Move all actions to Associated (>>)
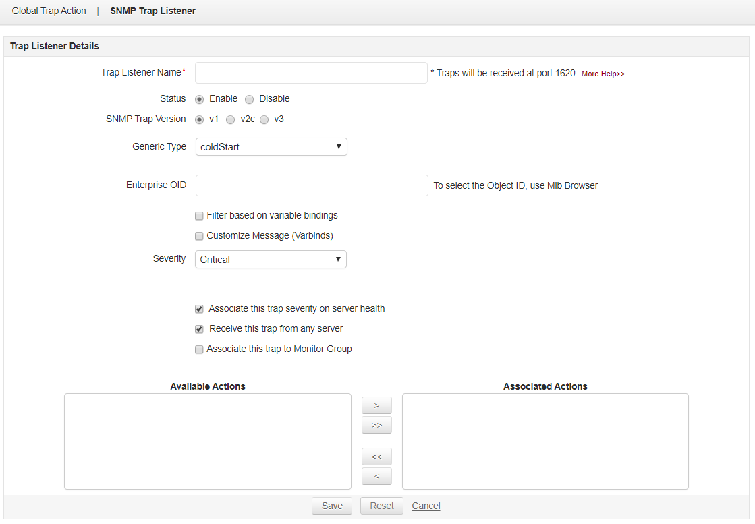The height and width of the screenshot is (524, 755). 376,425
